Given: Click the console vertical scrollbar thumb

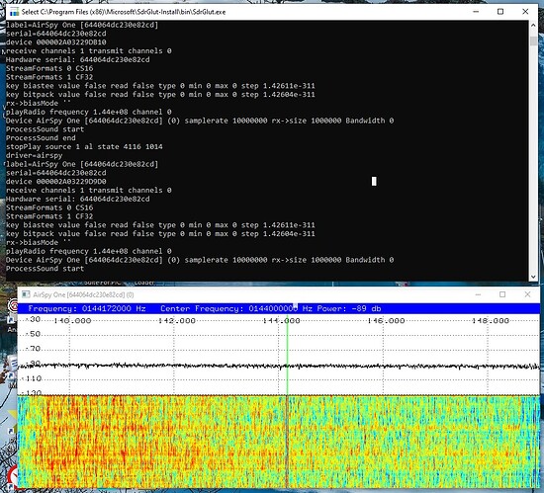Looking at the screenshot, I should tap(533, 41).
